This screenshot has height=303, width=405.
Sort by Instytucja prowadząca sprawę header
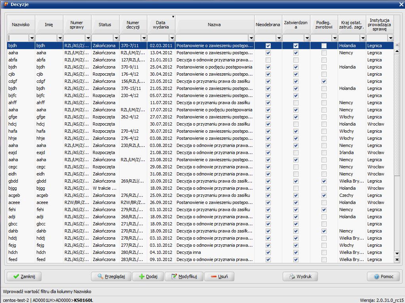[x=379, y=25]
